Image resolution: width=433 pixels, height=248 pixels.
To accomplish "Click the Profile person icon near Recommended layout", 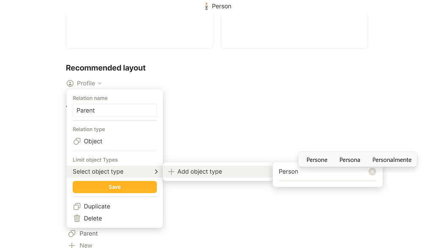I will (70, 83).
